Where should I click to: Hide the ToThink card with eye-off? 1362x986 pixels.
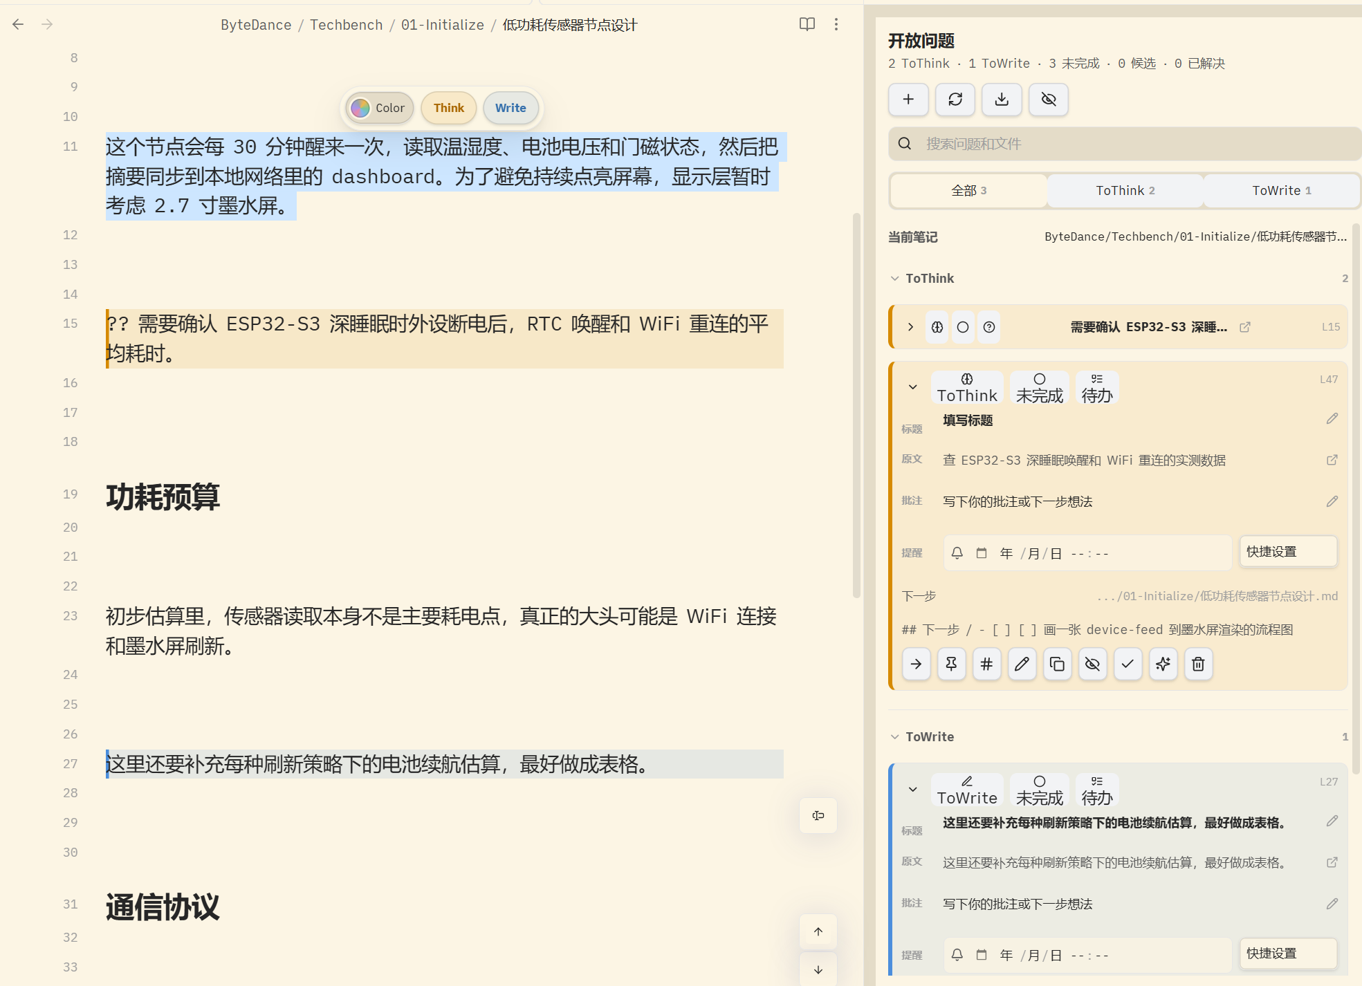[x=1093, y=664]
